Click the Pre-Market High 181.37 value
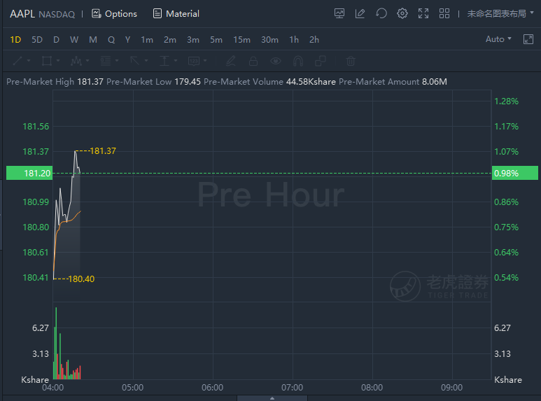The width and height of the screenshot is (541, 401). point(90,82)
